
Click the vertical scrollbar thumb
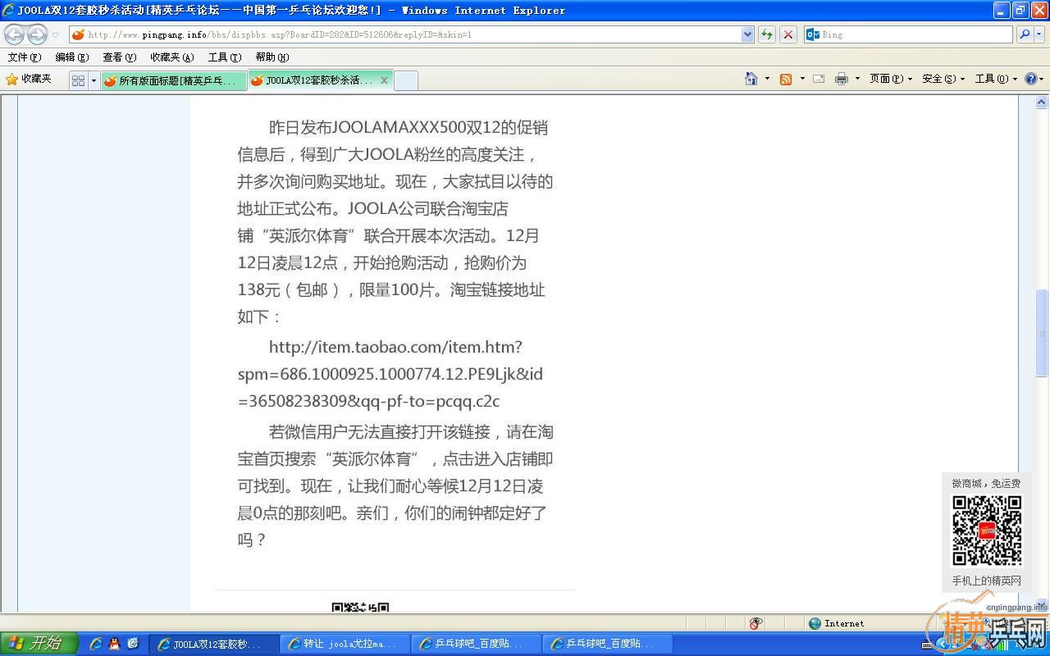tap(1042, 332)
